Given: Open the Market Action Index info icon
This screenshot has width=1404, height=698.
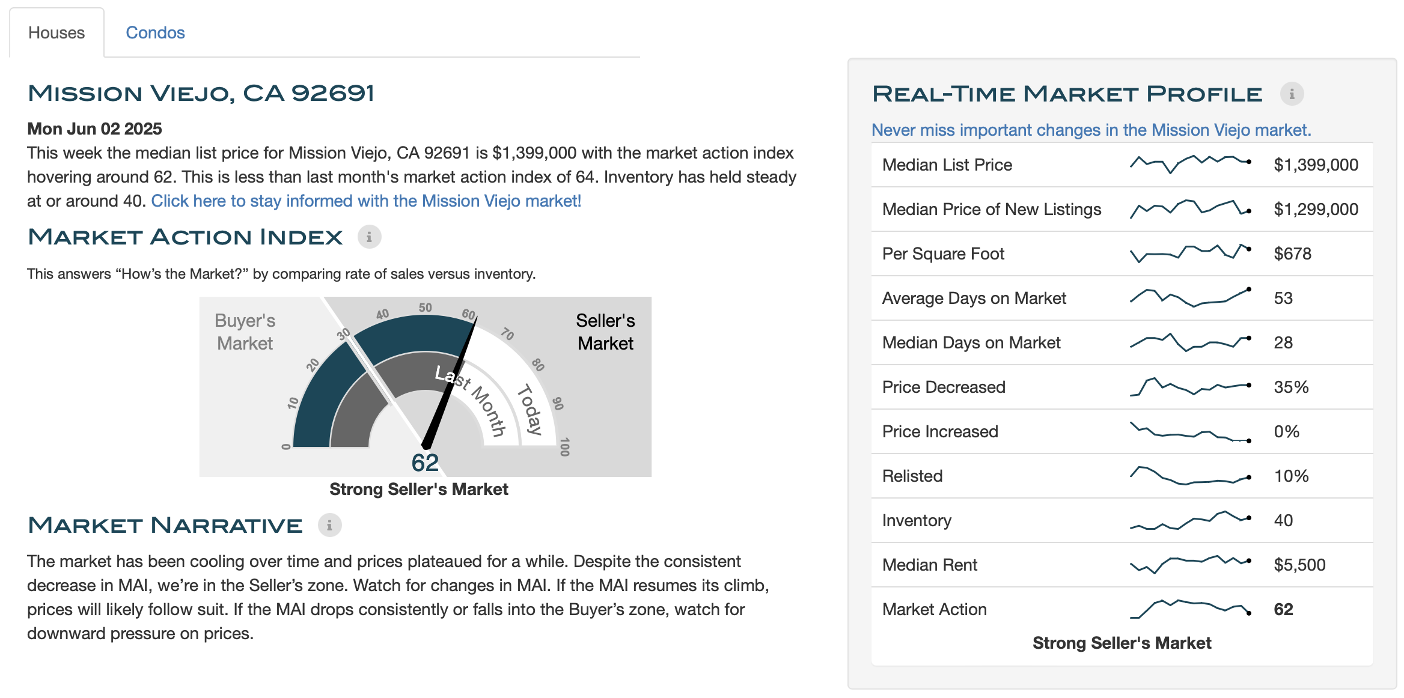Looking at the screenshot, I should pyautogui.click(x=369, y=237).
